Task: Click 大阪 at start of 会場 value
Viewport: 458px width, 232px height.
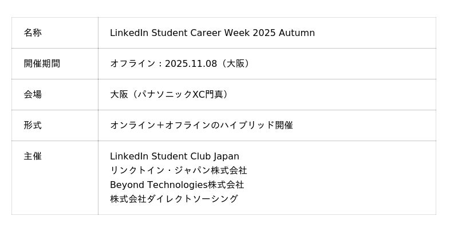Action: coord(119,95)
